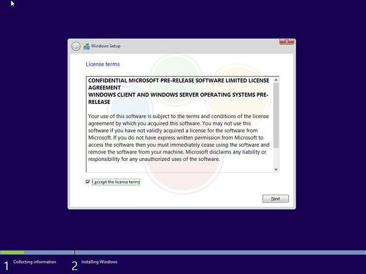Click the 'Your use of this software' paragraph
The height and width of the screenshot is (274, 366).
(179, 138)
